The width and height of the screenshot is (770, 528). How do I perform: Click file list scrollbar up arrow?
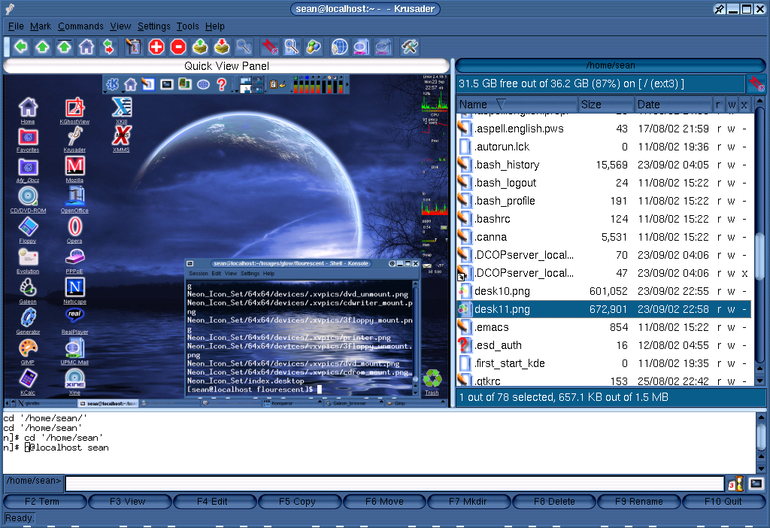[759, 101]
